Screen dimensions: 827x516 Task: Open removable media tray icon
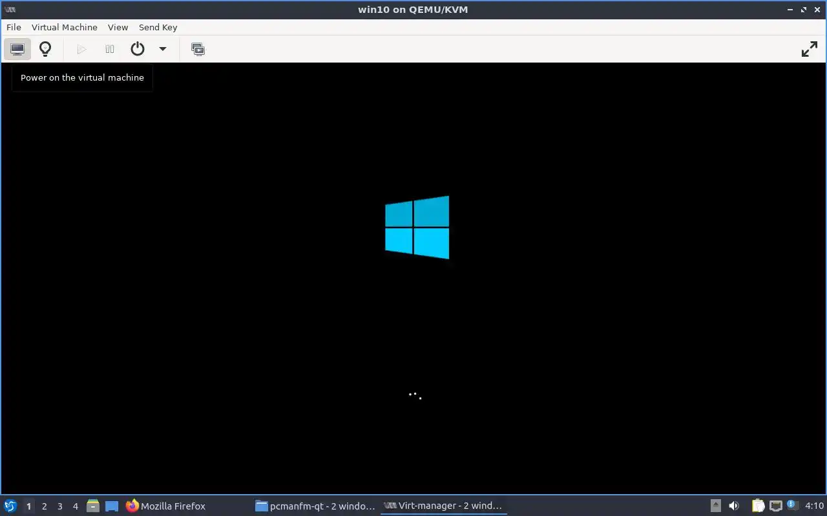716,506
